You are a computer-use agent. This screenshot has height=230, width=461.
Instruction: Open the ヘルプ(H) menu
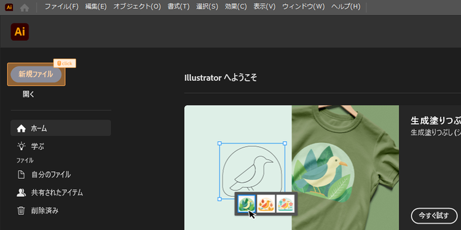coord(345,7)
